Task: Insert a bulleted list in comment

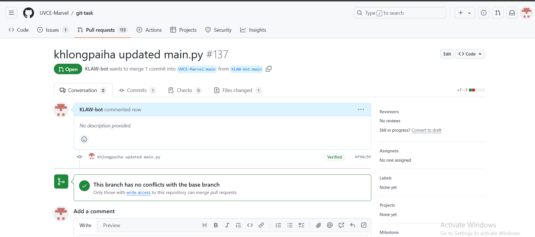Action: point(290,225)
